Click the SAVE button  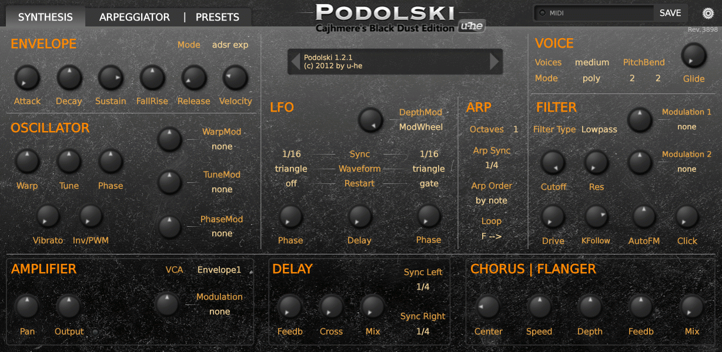(x=670, y=13)
